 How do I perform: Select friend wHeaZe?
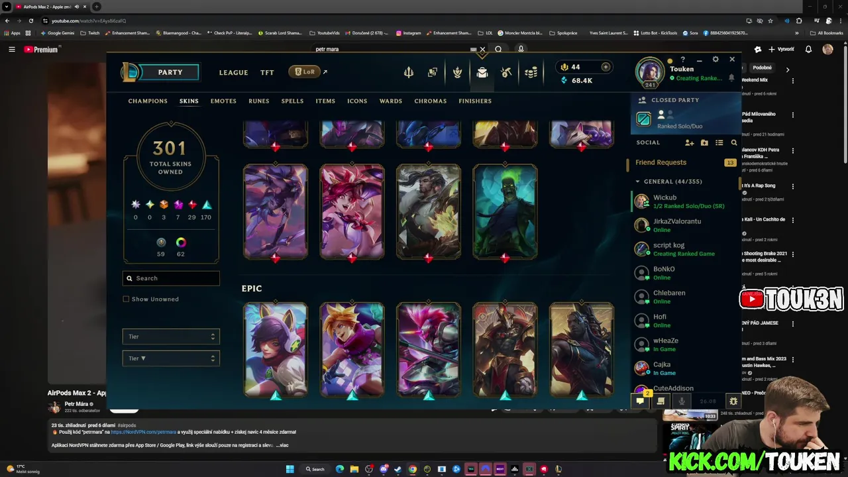pyautogui.click(x=685, y=344)
